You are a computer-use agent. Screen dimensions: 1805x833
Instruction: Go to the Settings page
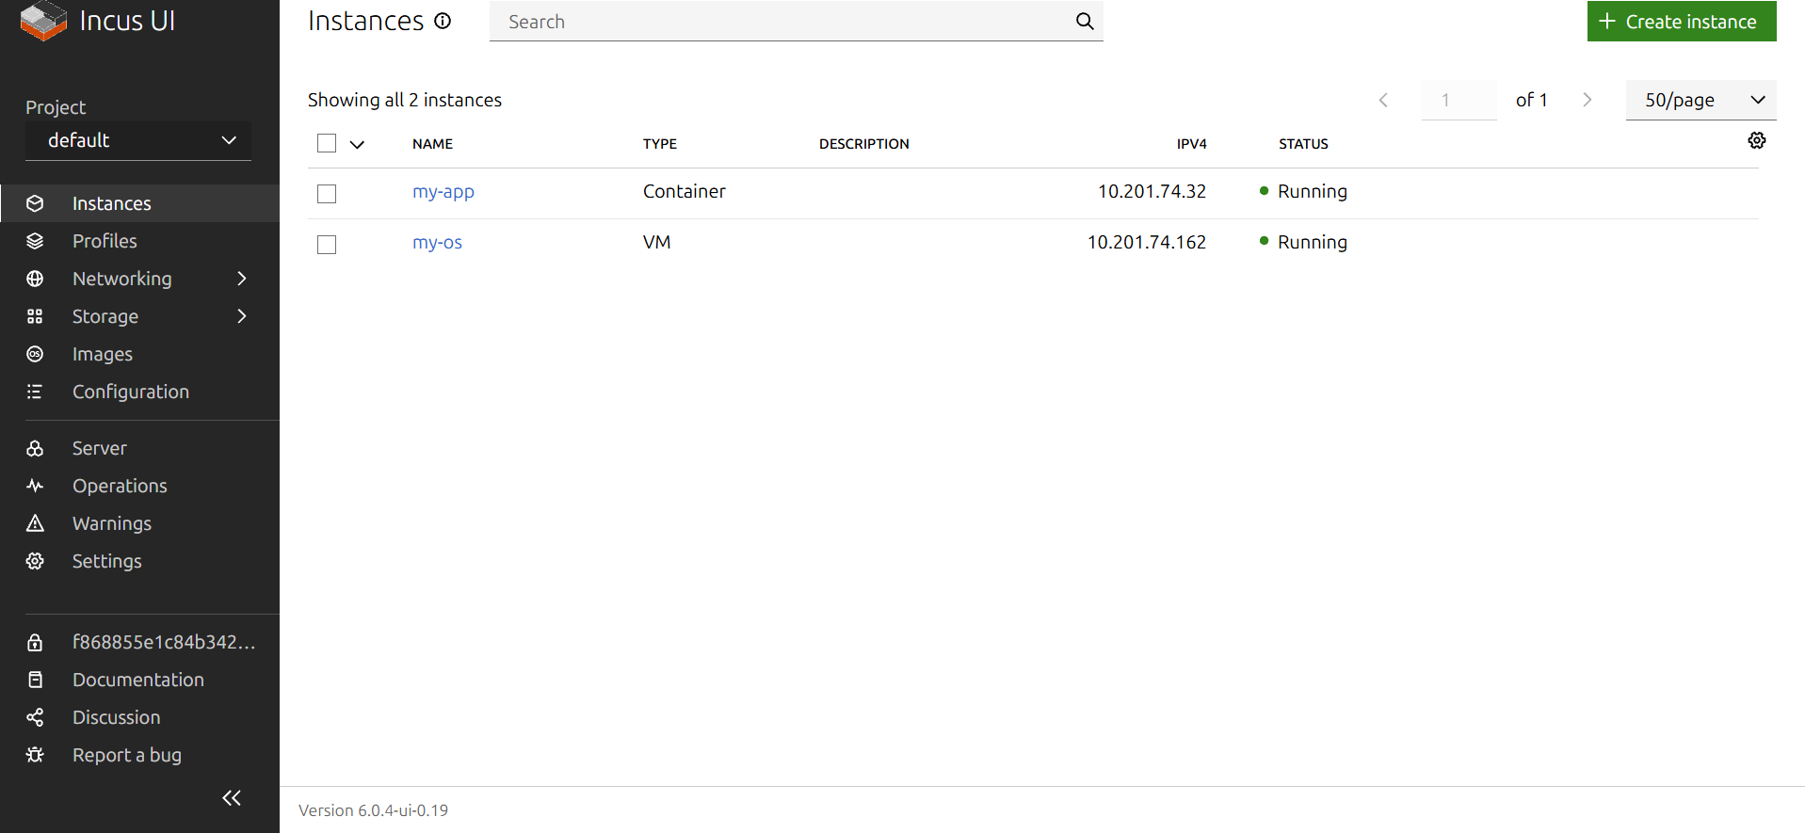tap(106, 561)
